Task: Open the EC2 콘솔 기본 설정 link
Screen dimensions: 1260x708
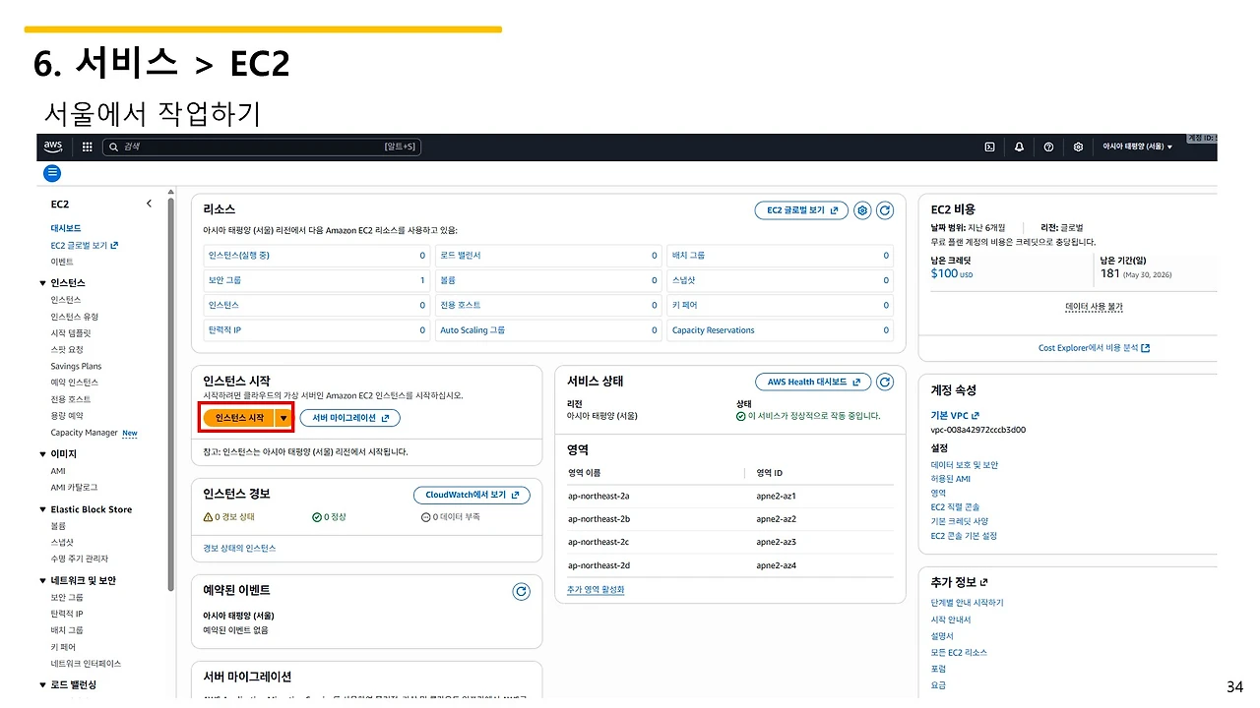Action: (964, 536)
